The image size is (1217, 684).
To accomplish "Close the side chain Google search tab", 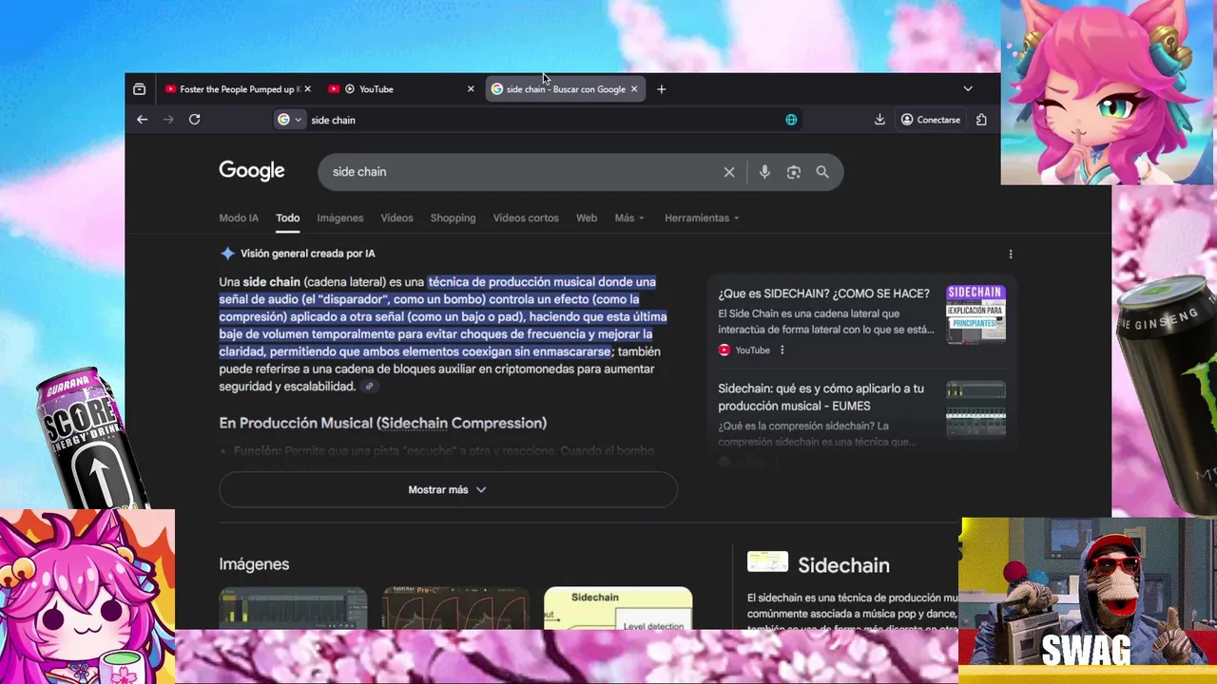I will point(634,89).
